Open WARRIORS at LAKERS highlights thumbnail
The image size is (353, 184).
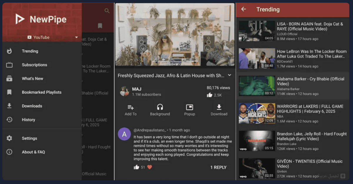[x=257, y=113]
